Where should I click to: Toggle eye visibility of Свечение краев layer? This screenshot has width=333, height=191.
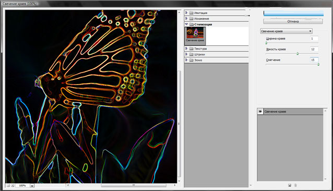[260, 112]
